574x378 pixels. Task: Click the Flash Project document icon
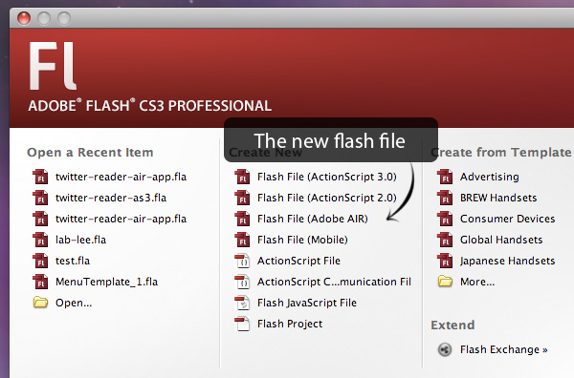242,324
